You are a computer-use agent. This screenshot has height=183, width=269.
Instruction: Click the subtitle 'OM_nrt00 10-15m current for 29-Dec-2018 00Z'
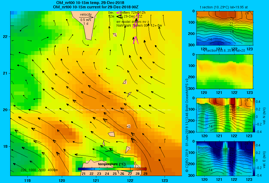point(95,7)
